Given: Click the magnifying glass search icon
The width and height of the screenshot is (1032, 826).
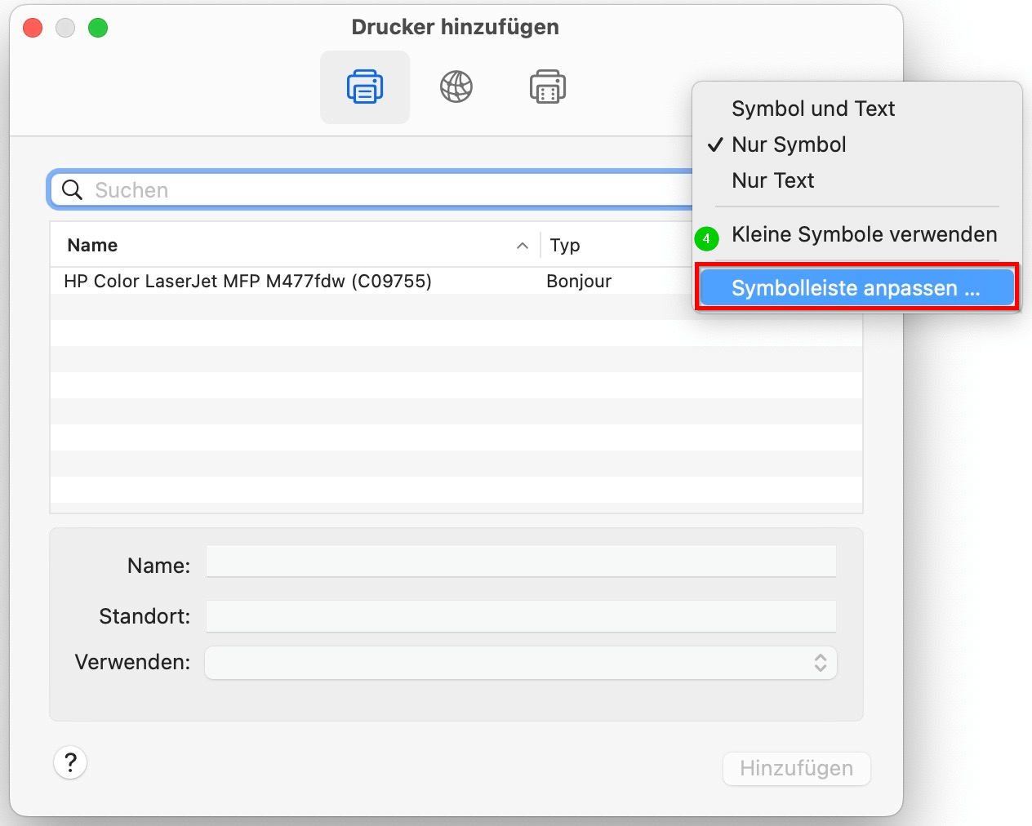Looking at the screenshot, I should coord(73,190).
